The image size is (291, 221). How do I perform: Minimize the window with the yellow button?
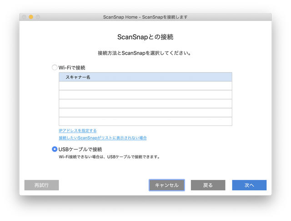click(31, 17)
